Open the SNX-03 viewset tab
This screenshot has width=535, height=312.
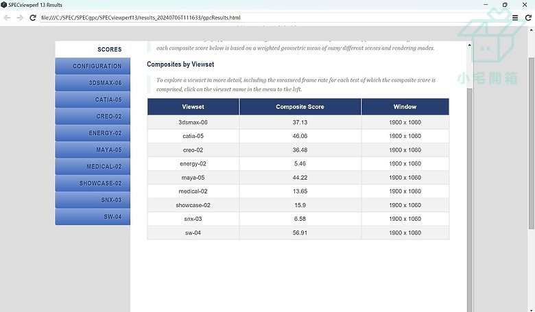pyautogui.click(x=93, y=200)
